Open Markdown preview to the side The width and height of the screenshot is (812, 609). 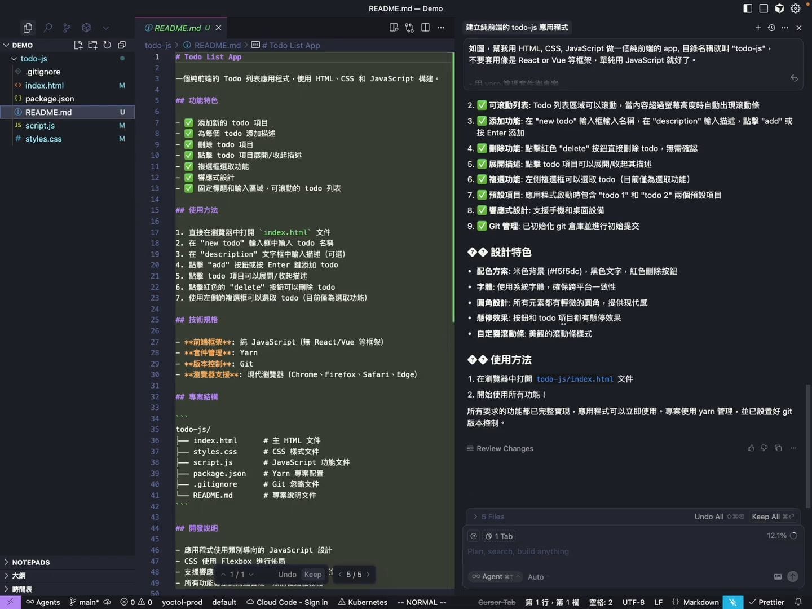(x=394, y=28)
